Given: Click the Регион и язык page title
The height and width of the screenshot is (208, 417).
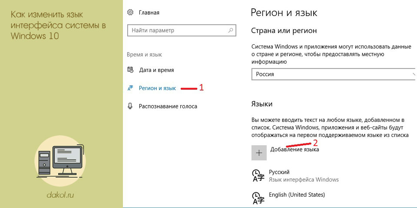Looking at the screenshot, I should [x=284, y=13].
